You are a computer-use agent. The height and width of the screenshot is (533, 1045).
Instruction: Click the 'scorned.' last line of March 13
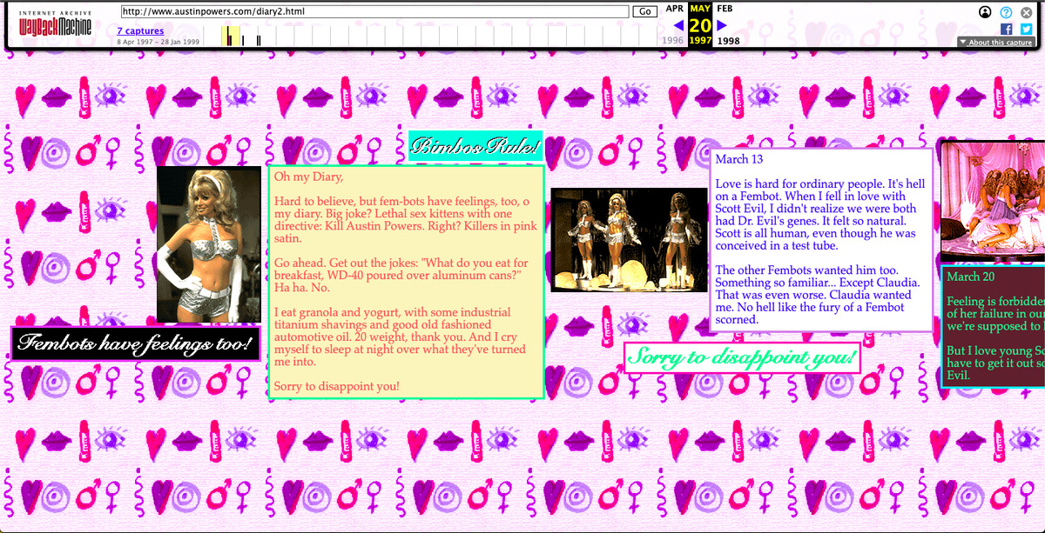737,319
